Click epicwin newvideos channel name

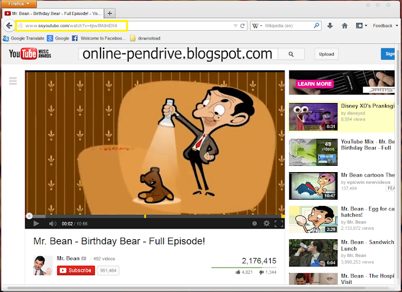point(369,182)
